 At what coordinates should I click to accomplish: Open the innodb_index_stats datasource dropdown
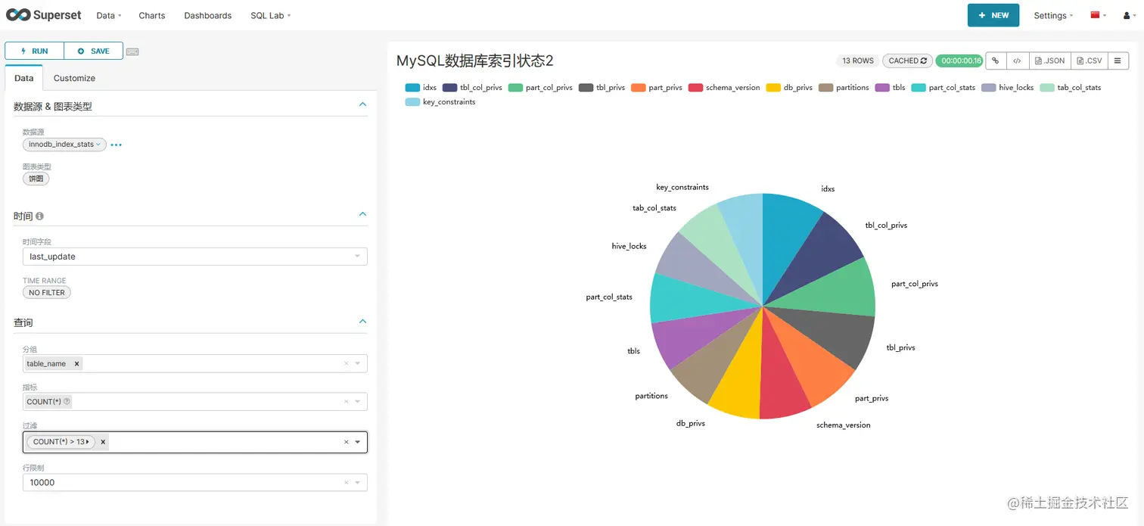click(x=64, y=145)
